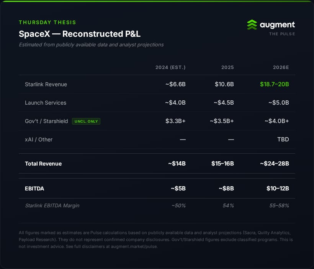This screenshot has width=314, height=269.
Task: Click 'THE PULSE' label under the logo
Action: (x=282, y=34)
